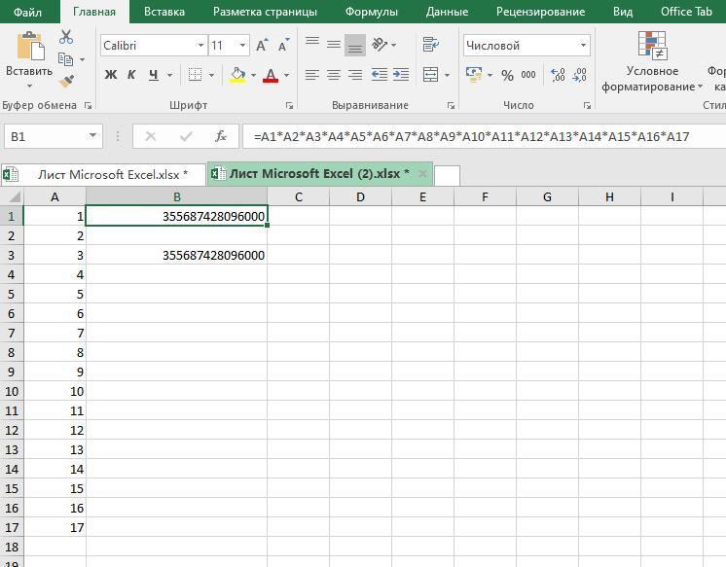
Task: Open the Файл menu button
Action: tap(28, 12)
